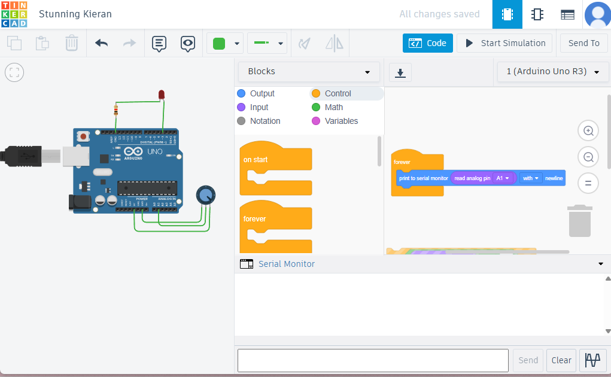Image resolution: width=611 pixels, height=377 pixels.
Task: Click the Mirror flip icon
Action: [335, 43]
